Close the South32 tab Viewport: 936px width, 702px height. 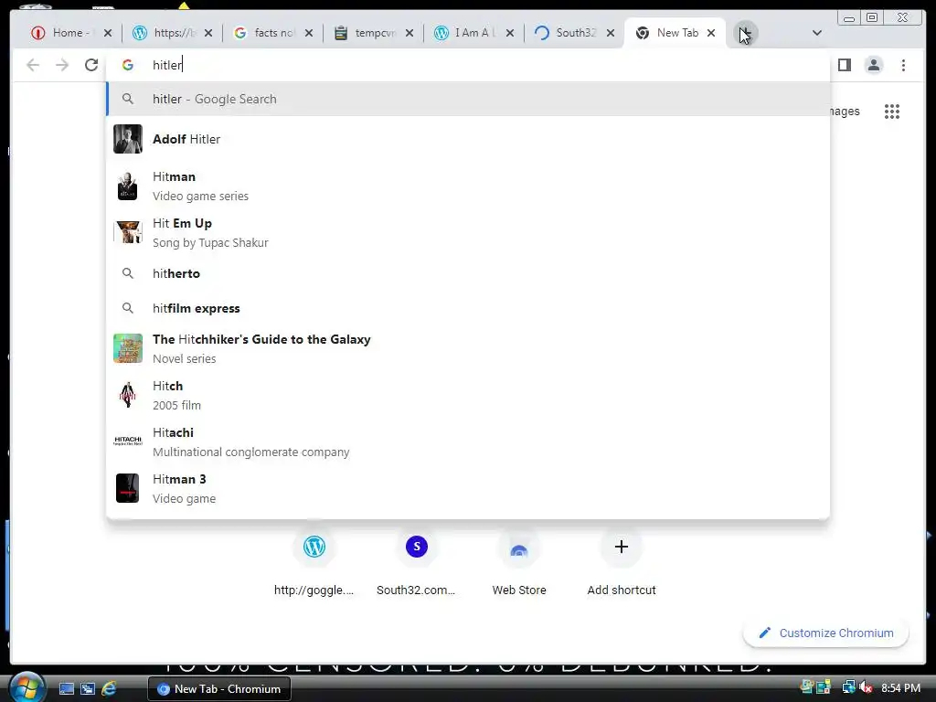[611, 34]
